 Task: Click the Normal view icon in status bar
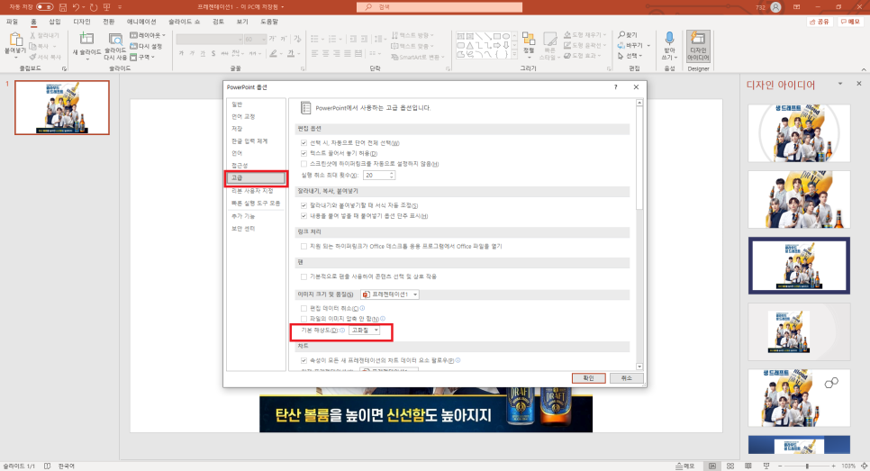711,466
